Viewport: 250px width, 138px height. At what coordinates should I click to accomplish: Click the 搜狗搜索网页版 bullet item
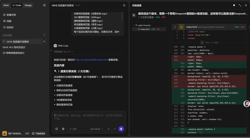64,105
